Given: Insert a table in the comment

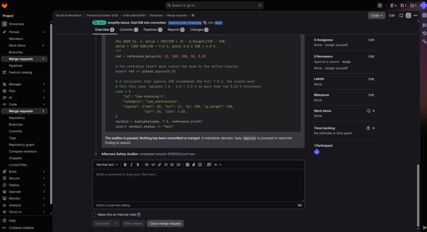Looking at the screenshot, I should point(188,165).
